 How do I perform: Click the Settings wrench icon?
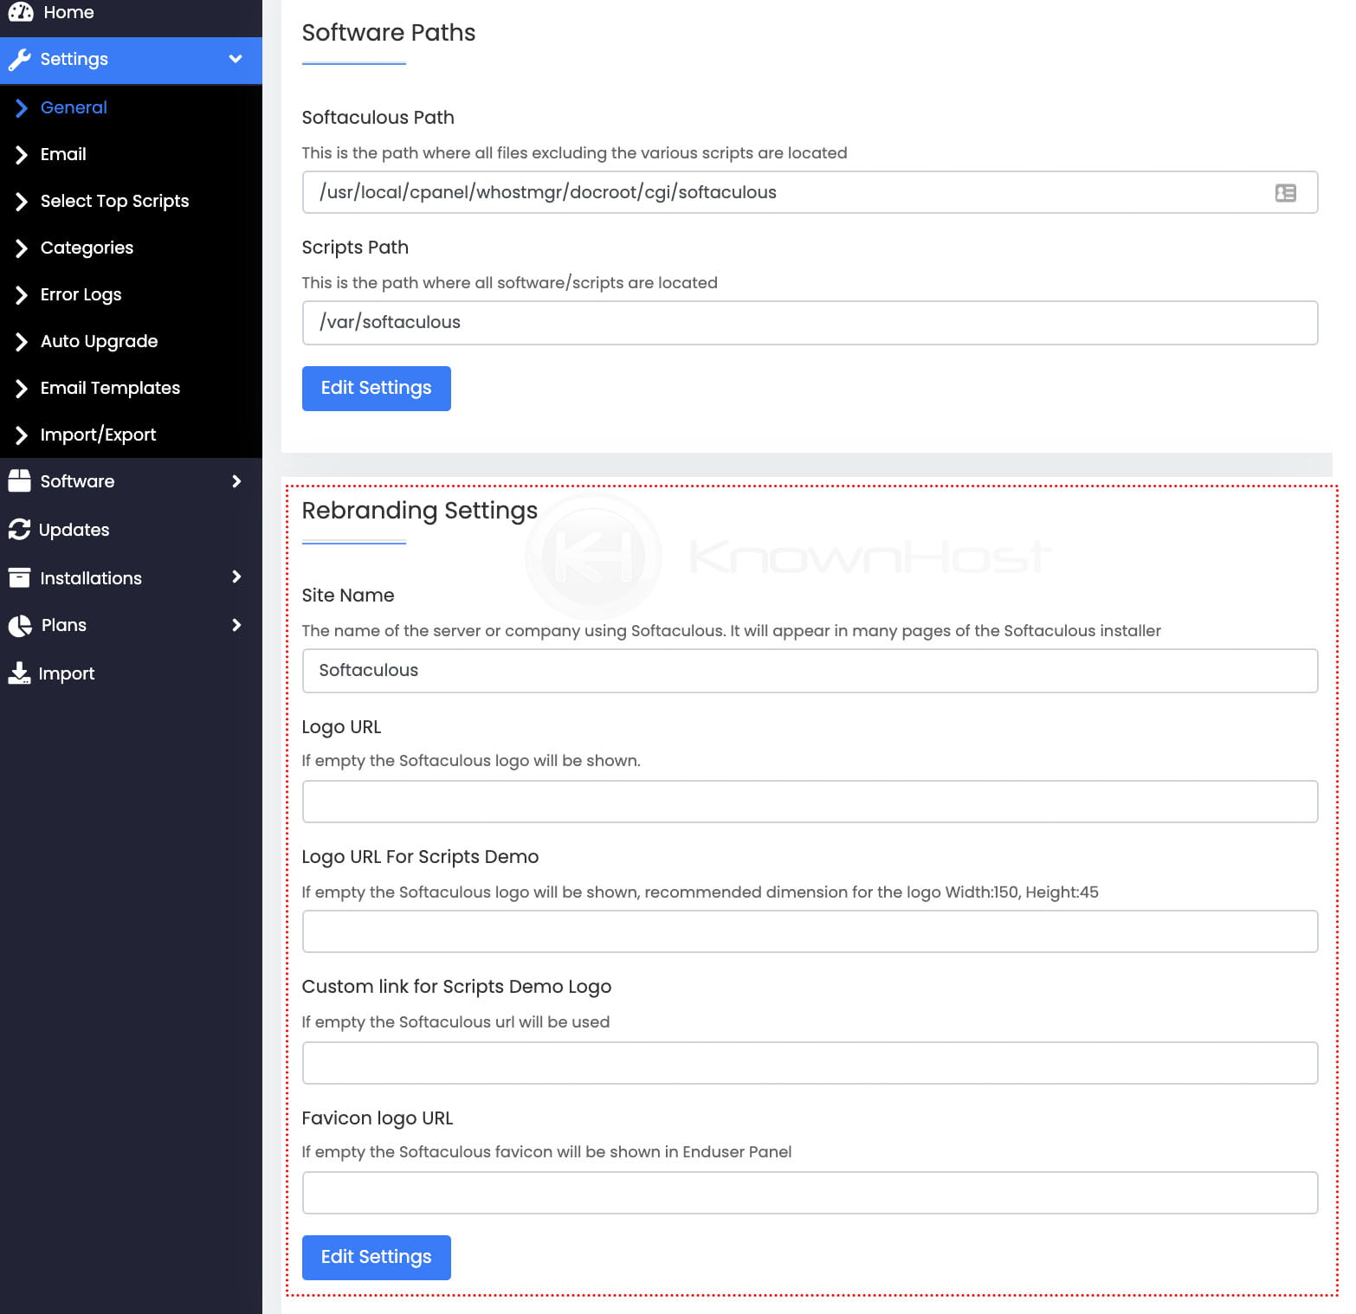coord(19,59)
